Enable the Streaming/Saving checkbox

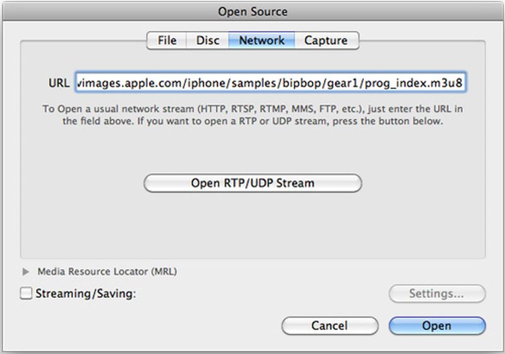27,293
